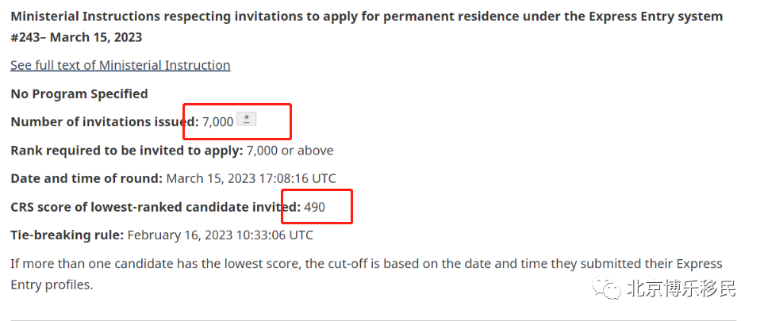760x321 pixels.
Task: Click the Ministerial Instructions heading first line
Action: (x=367, y=17)
